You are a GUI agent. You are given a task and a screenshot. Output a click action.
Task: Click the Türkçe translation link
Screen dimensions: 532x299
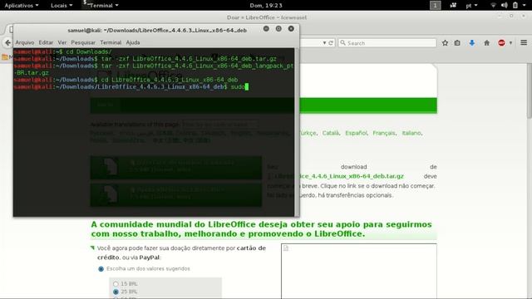pos(308,133)
